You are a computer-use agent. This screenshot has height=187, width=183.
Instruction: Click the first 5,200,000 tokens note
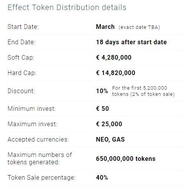(143, 91)
